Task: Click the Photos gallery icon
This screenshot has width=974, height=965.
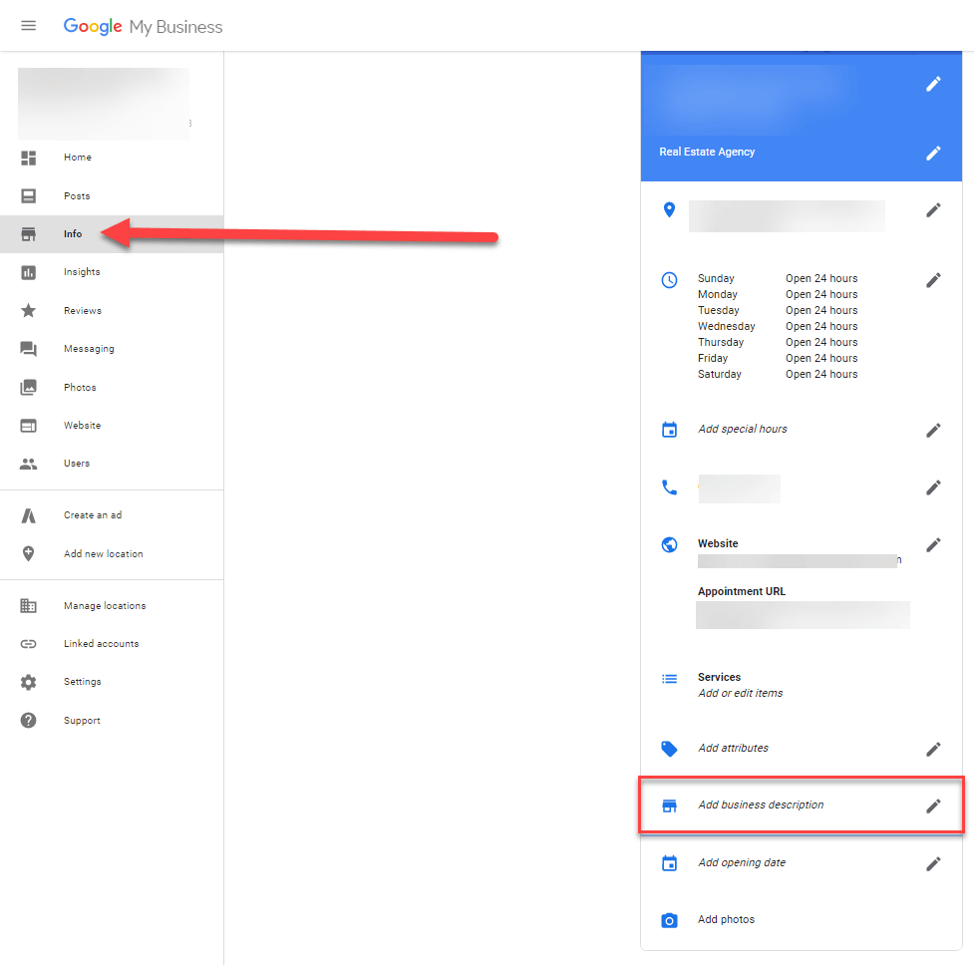Action: pos(29,388)
